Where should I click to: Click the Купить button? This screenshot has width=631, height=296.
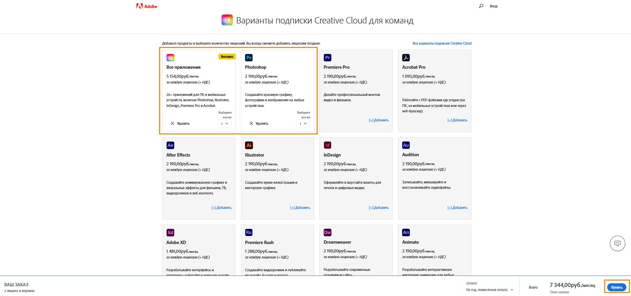[617, 287]
